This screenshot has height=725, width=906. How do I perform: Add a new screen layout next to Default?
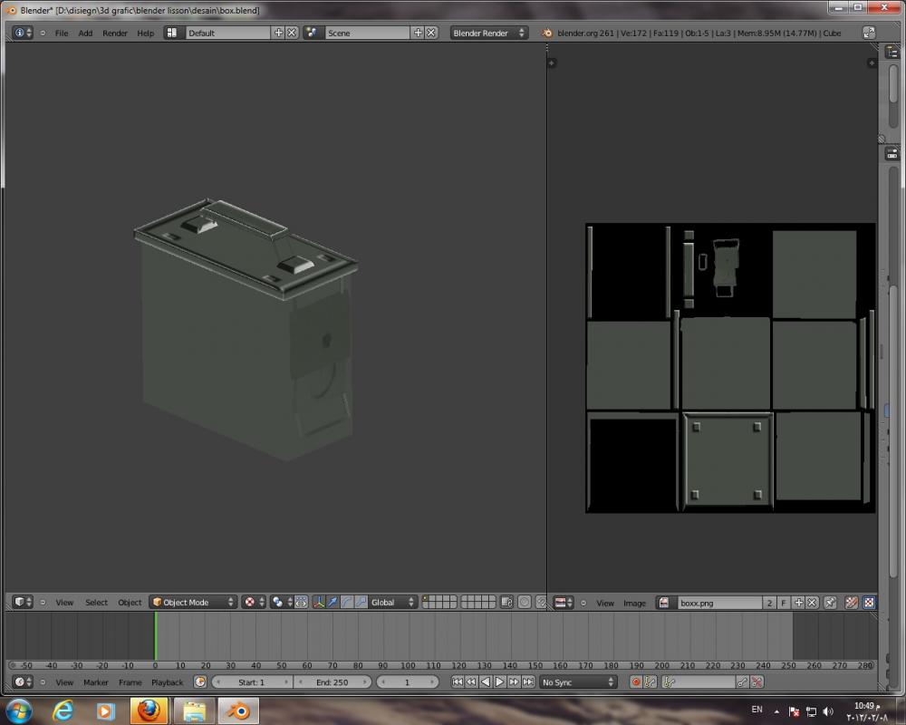pos(278,33)
